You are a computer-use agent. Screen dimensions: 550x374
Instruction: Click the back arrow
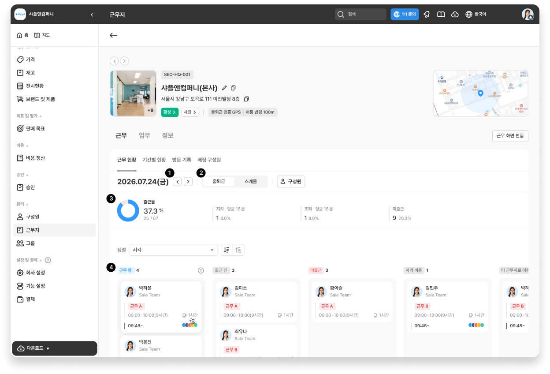tap(113, 35)
